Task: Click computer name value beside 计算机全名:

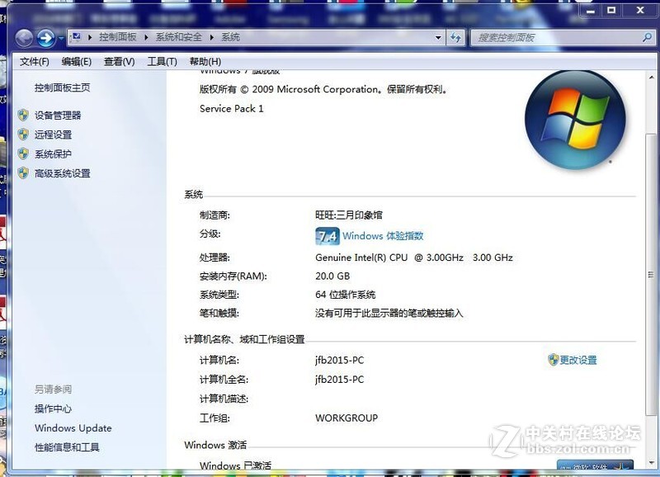Action: click(339, 380)
